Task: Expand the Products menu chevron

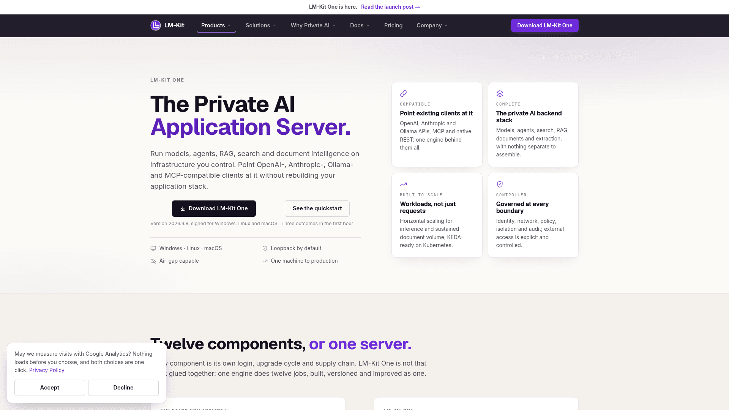Action: coord(229,25)
